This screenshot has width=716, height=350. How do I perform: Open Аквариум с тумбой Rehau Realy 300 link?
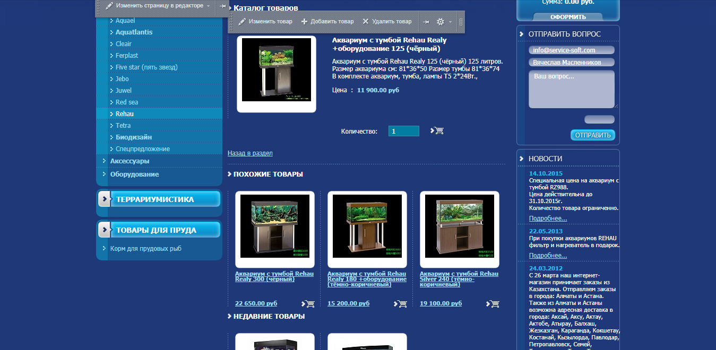pyautogui.click(x=274, y=276)
